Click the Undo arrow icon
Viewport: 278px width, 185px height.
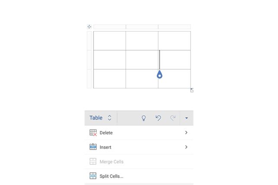[x=158, y=118]
